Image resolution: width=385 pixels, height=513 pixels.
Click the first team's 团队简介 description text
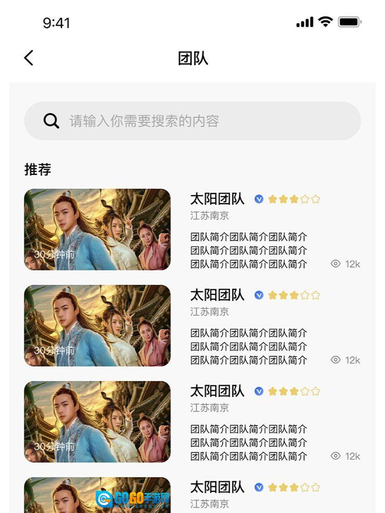[248, 250]
